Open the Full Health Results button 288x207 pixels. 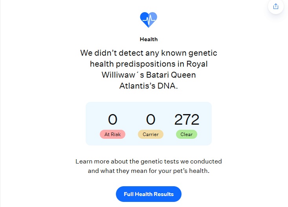(149, 194)
